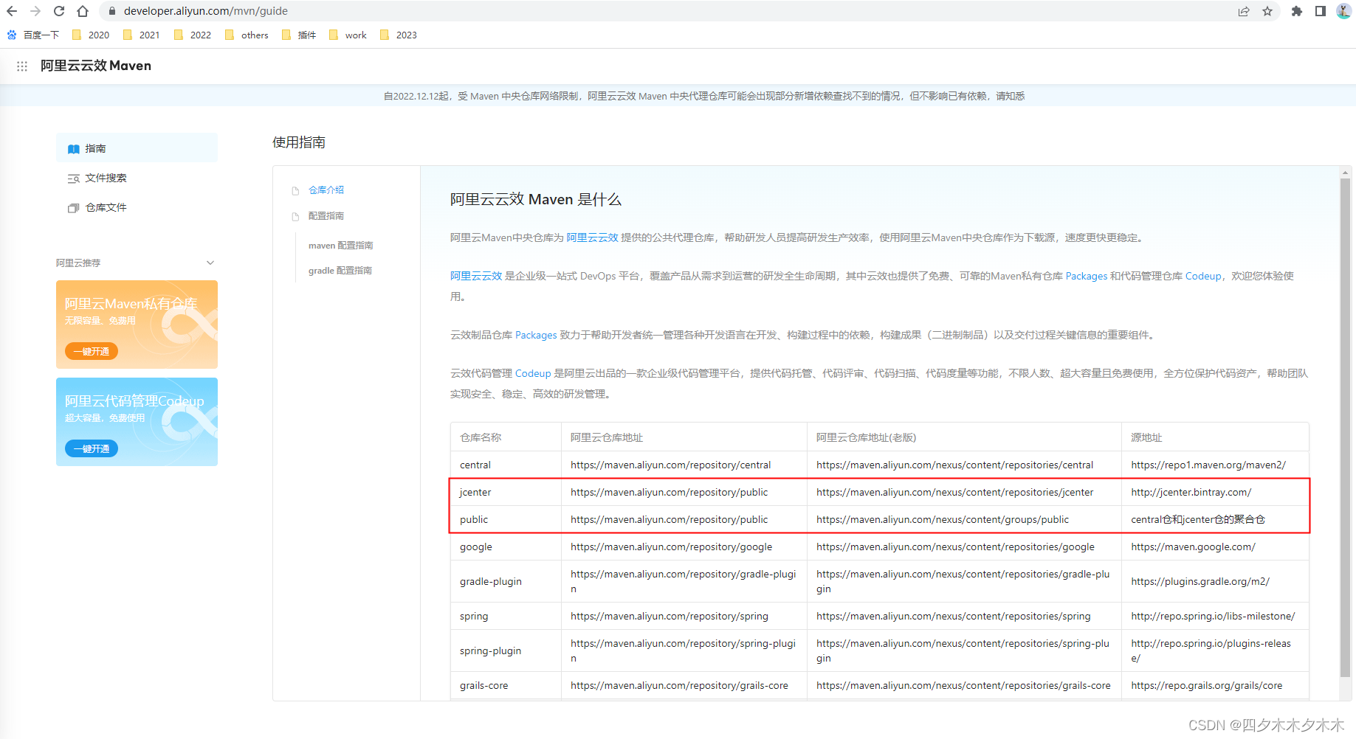Image resolution: width=1356 pixels, height=739 pixels.
Task: Open 仓库介绍 in the guide menu
Action: [326, 190]
